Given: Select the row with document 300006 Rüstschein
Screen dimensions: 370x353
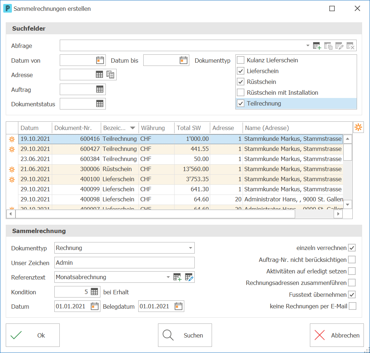Looking at the screenshot, I should (181, 169).
